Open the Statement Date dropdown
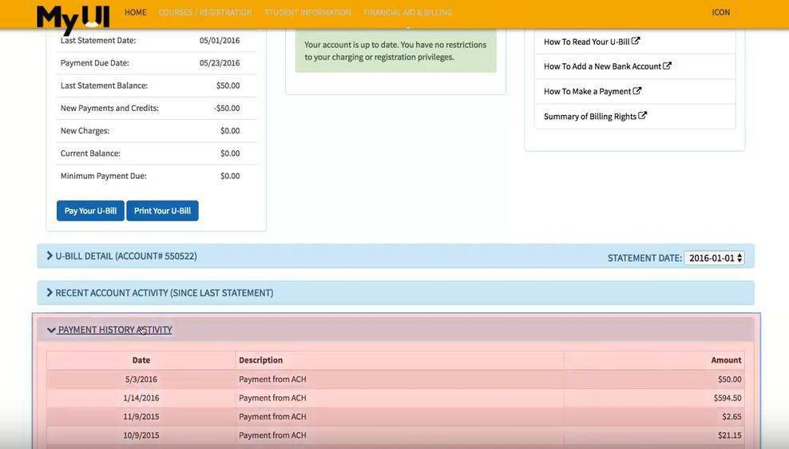The image size is (789, 449). point(714,258)
